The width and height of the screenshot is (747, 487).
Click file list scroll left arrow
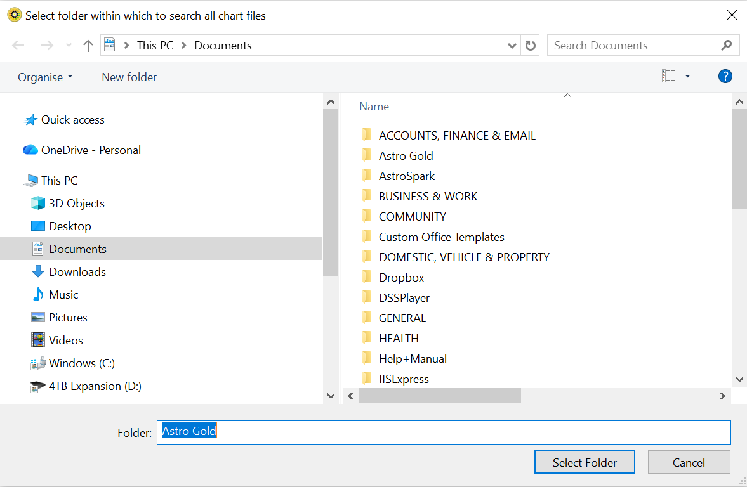click(350, 396)
